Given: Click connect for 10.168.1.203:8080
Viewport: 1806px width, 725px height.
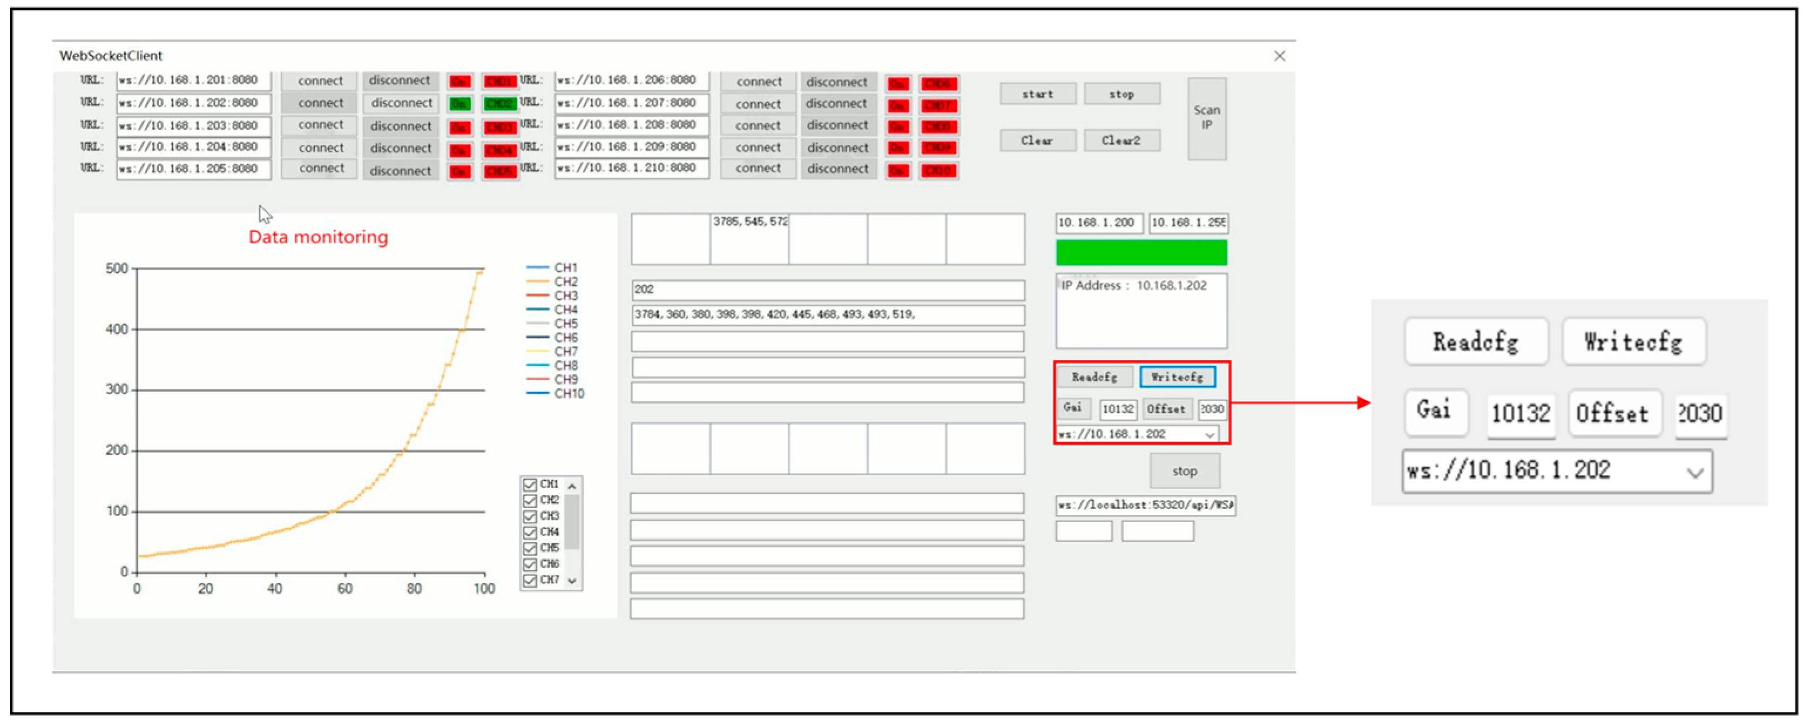Looking at the screenshot, I should click(x=320, y=125).
